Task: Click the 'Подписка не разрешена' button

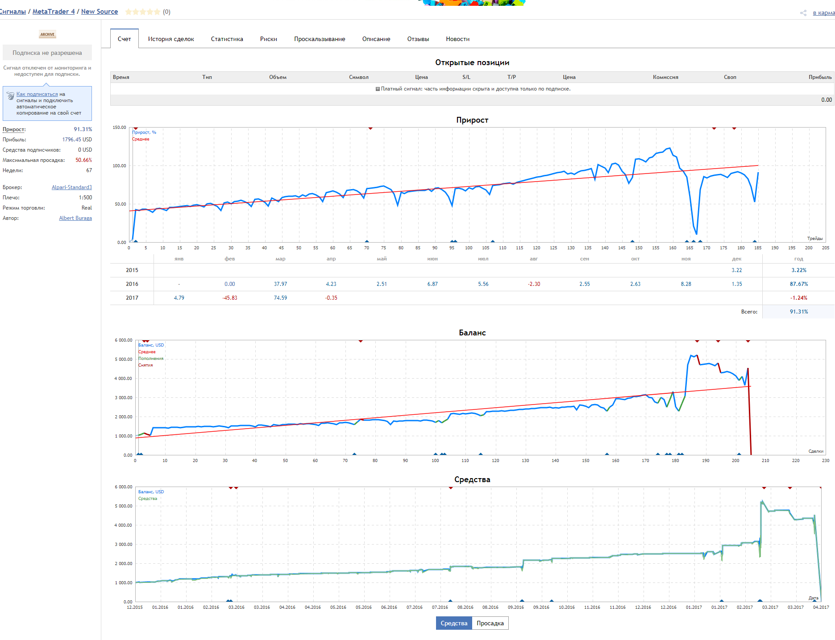Action: [47, 53]
